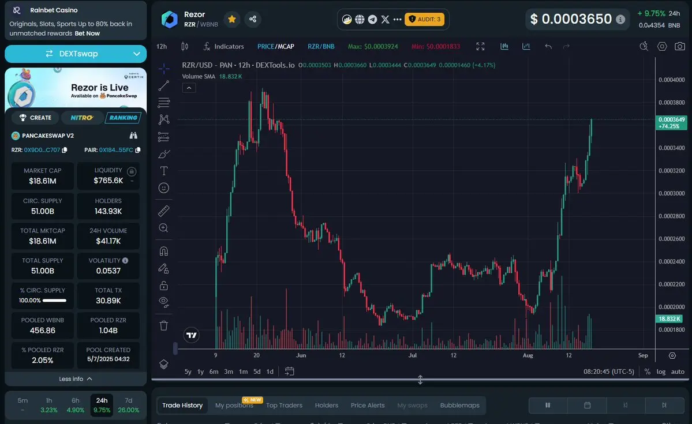This screenshot has width=692, height=424.
Task: Pause the trade history feed
Action: coord(548,405)
